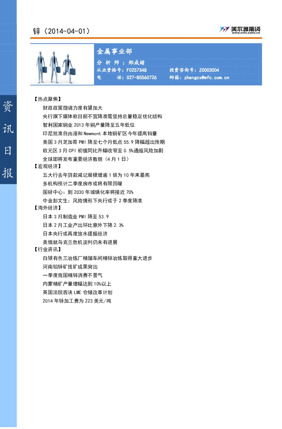Click the three businessmen illustration

[x=56, y=67]
